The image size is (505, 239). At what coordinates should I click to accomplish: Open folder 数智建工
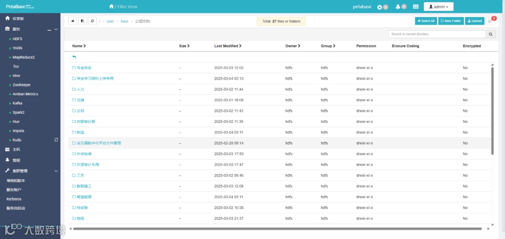pyautogui.click(x=84, y=186)
